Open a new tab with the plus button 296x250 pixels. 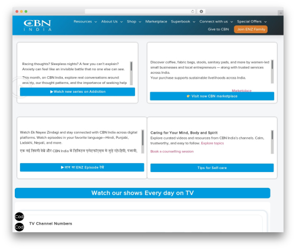pos(281,13)
